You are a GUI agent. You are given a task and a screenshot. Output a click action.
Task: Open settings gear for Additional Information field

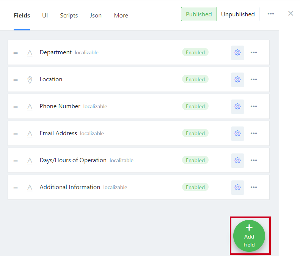click(x=237, y=187)
